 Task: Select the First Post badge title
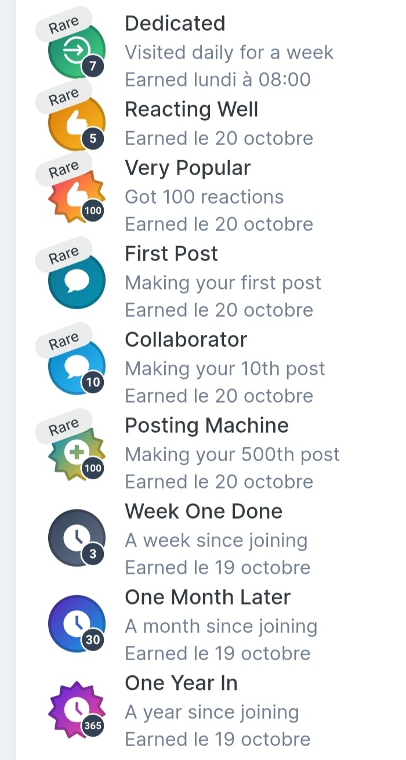coord(171,254)
